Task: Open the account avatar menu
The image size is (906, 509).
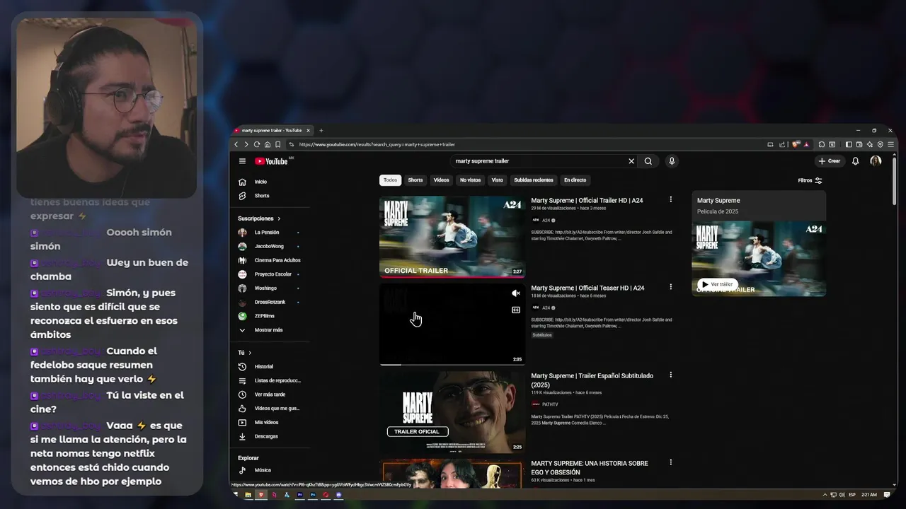Action: (x=876, y=161)
